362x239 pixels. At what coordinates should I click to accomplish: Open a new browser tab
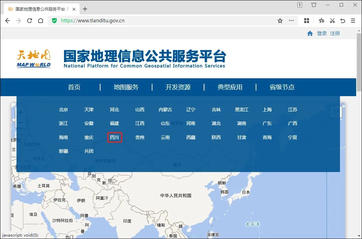(85, 9)
